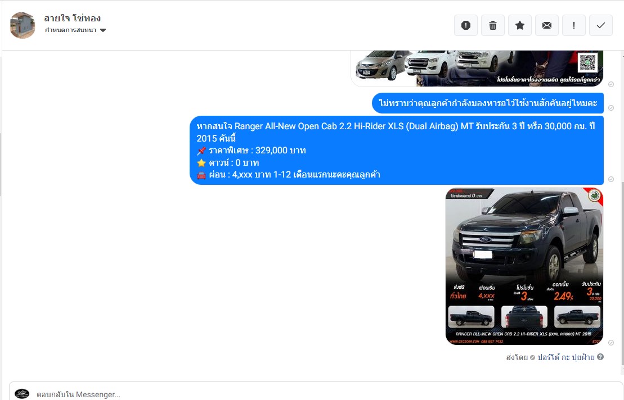The image size is (624, 400).
Task: Click customer name สายใจ โซ่ทอง
Action: pos(73,19)
